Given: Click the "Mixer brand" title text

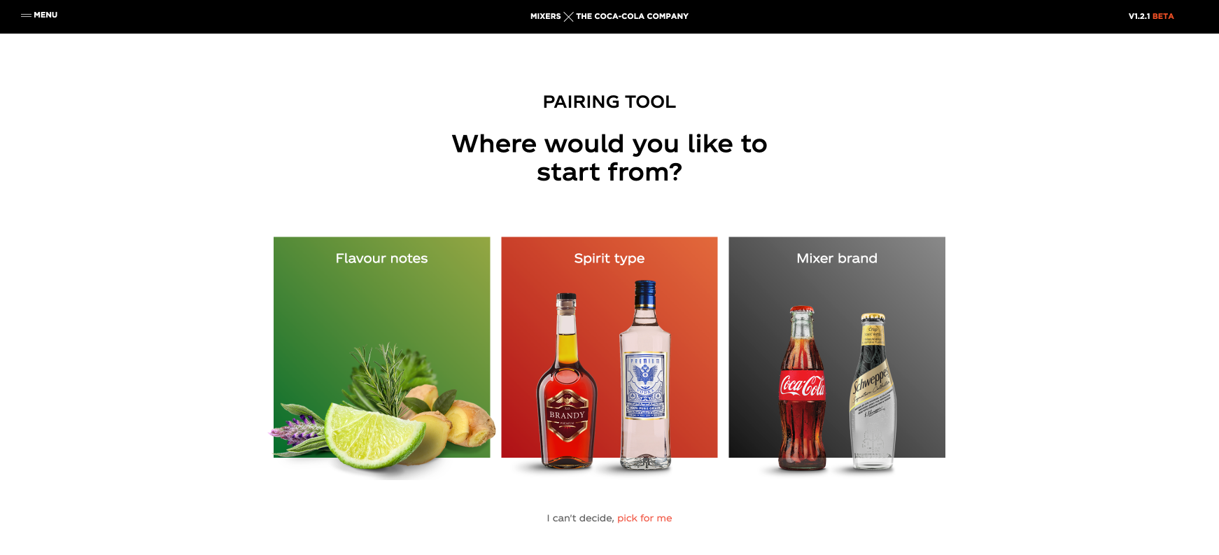Looking at the screenshot, I should 837,258.
